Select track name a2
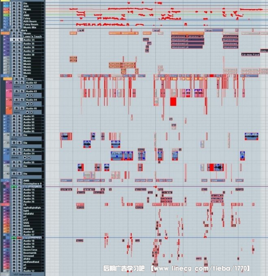 [25, 268]
